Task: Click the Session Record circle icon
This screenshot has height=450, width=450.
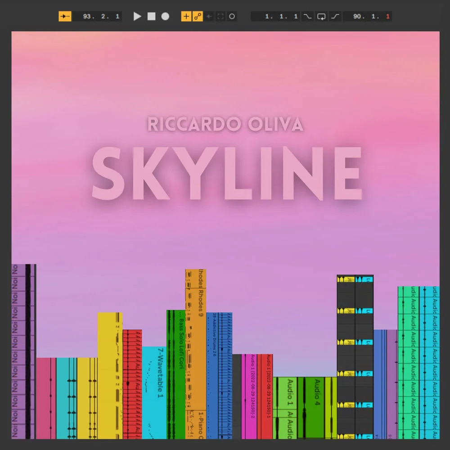Action: pyautogui.click(x=232, y=16)
